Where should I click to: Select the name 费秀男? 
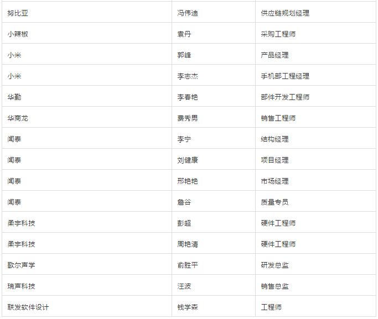point(188,118)
